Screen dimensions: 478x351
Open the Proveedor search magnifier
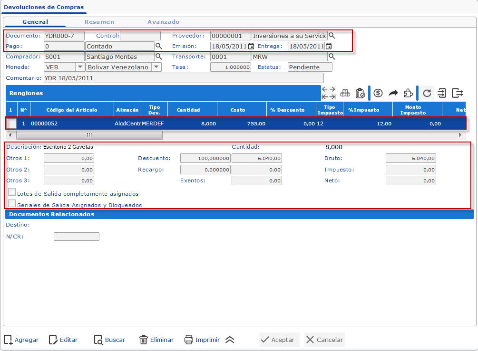(332, 36)
